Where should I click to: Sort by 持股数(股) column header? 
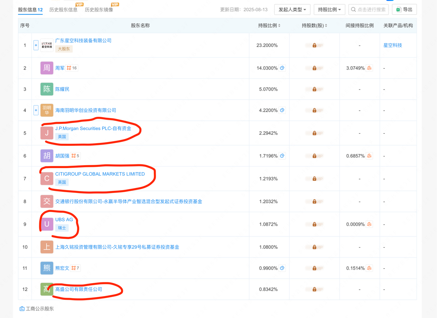point(315,26)
